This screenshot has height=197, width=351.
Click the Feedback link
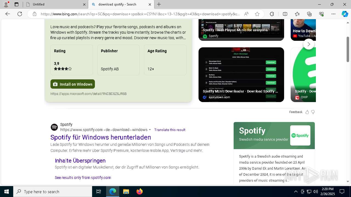[296, 112]
